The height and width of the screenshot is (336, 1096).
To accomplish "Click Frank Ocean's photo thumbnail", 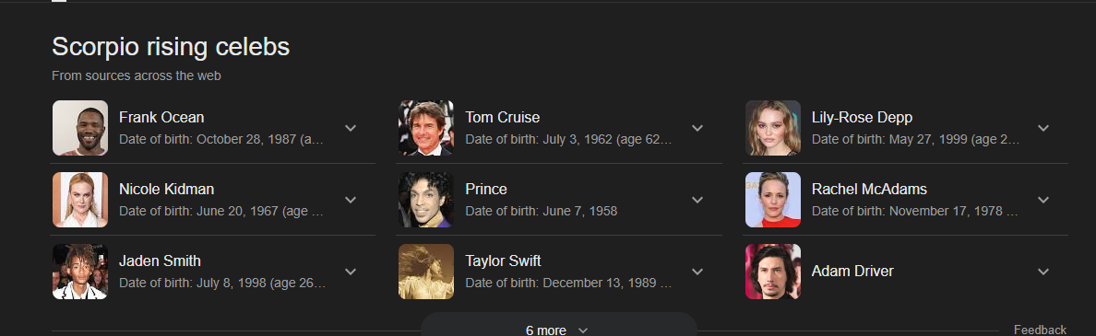I will point(80,128).
